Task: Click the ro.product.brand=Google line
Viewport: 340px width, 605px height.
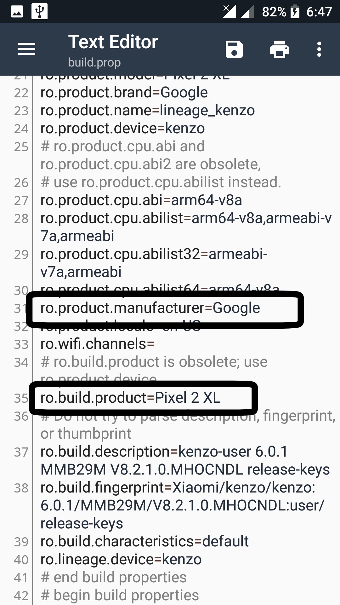Action: 124,93
